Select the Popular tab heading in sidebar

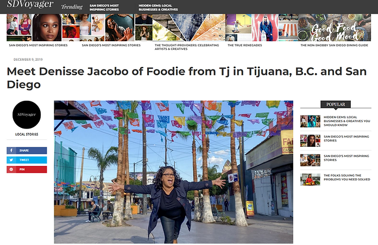click(x=336, y=105)
